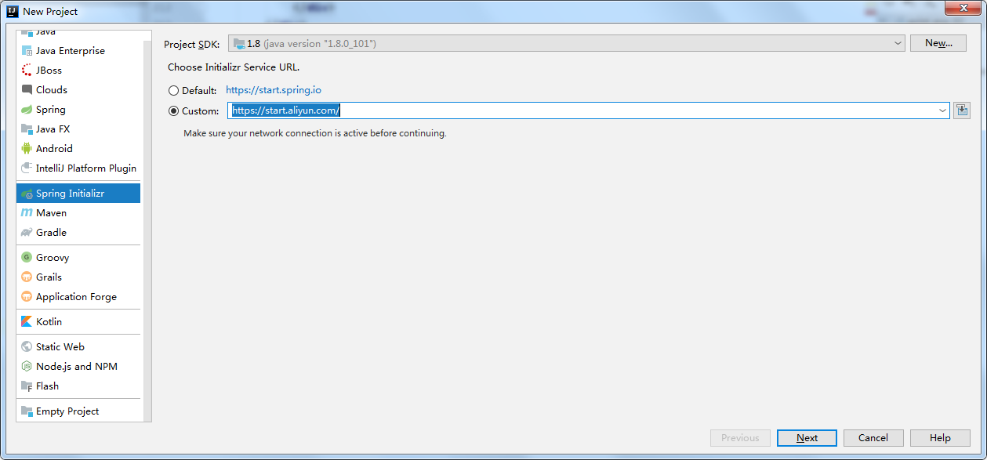Choose the IntelliJ Platform Plugin icon
The width and height of the screenshot is (987, 460).
27,168
